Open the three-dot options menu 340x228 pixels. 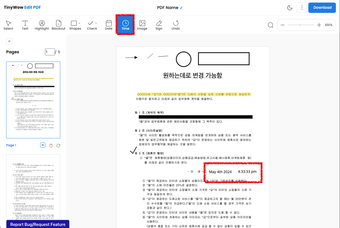[302, 8]
